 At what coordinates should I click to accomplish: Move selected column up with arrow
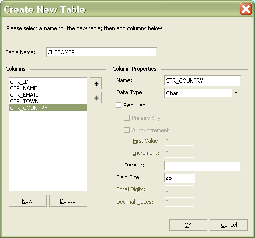pos(96,84)
